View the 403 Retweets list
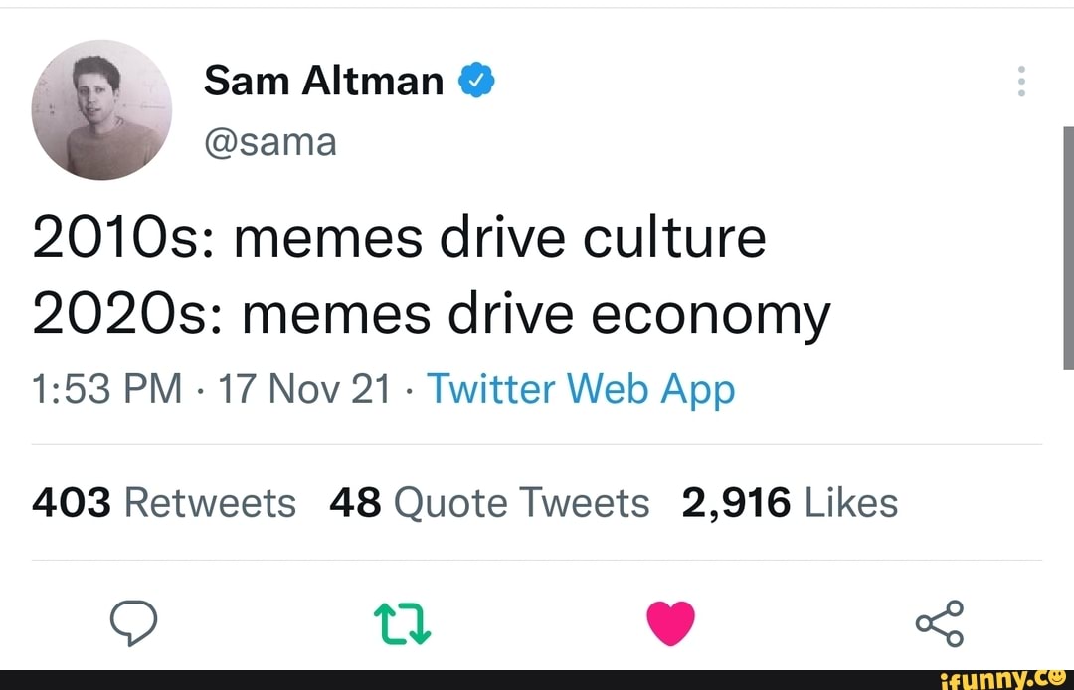Screen dimensions: 1074x690 [x=164, y=502]
